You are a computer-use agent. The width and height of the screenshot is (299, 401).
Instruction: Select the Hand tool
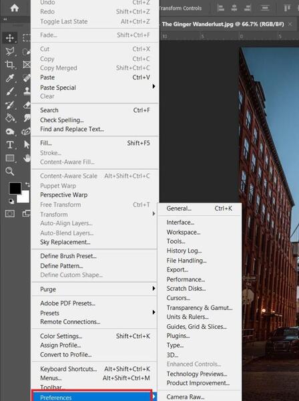[27, 158]
